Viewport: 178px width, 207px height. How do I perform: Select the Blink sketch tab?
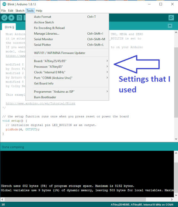pyautogui.click(x=9, y=27)
